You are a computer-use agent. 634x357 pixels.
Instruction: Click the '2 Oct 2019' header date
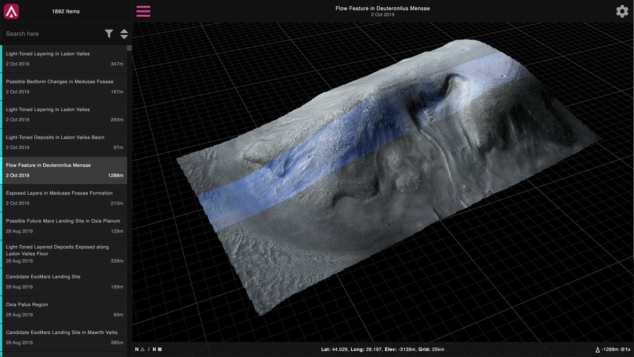click(x=383, y=15)
